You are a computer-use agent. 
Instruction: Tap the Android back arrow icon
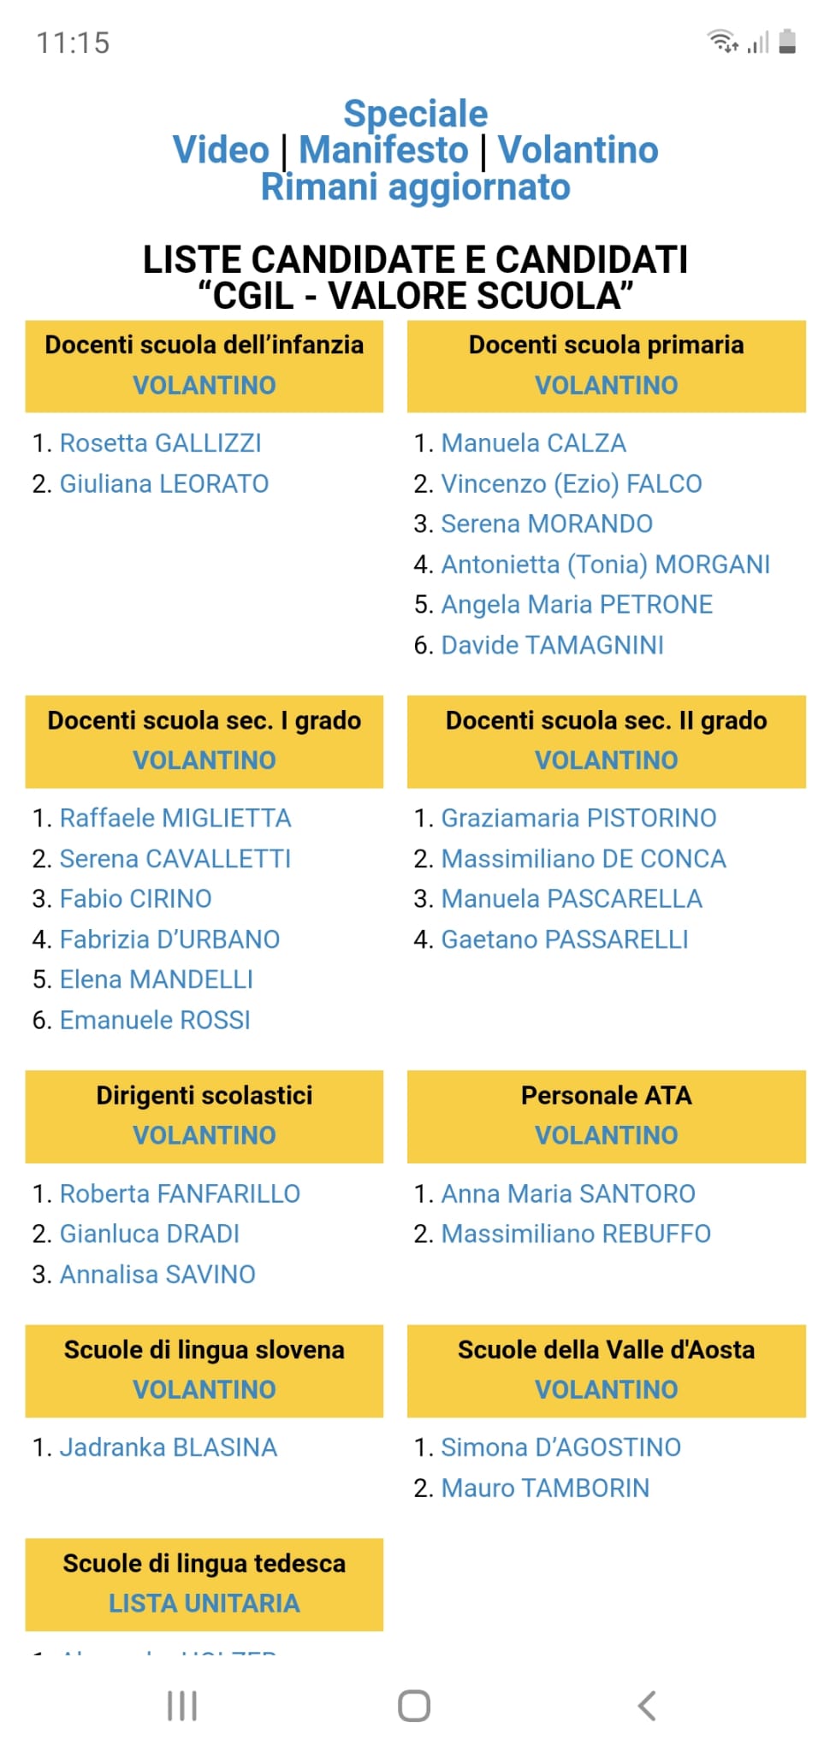[647, 1706]
